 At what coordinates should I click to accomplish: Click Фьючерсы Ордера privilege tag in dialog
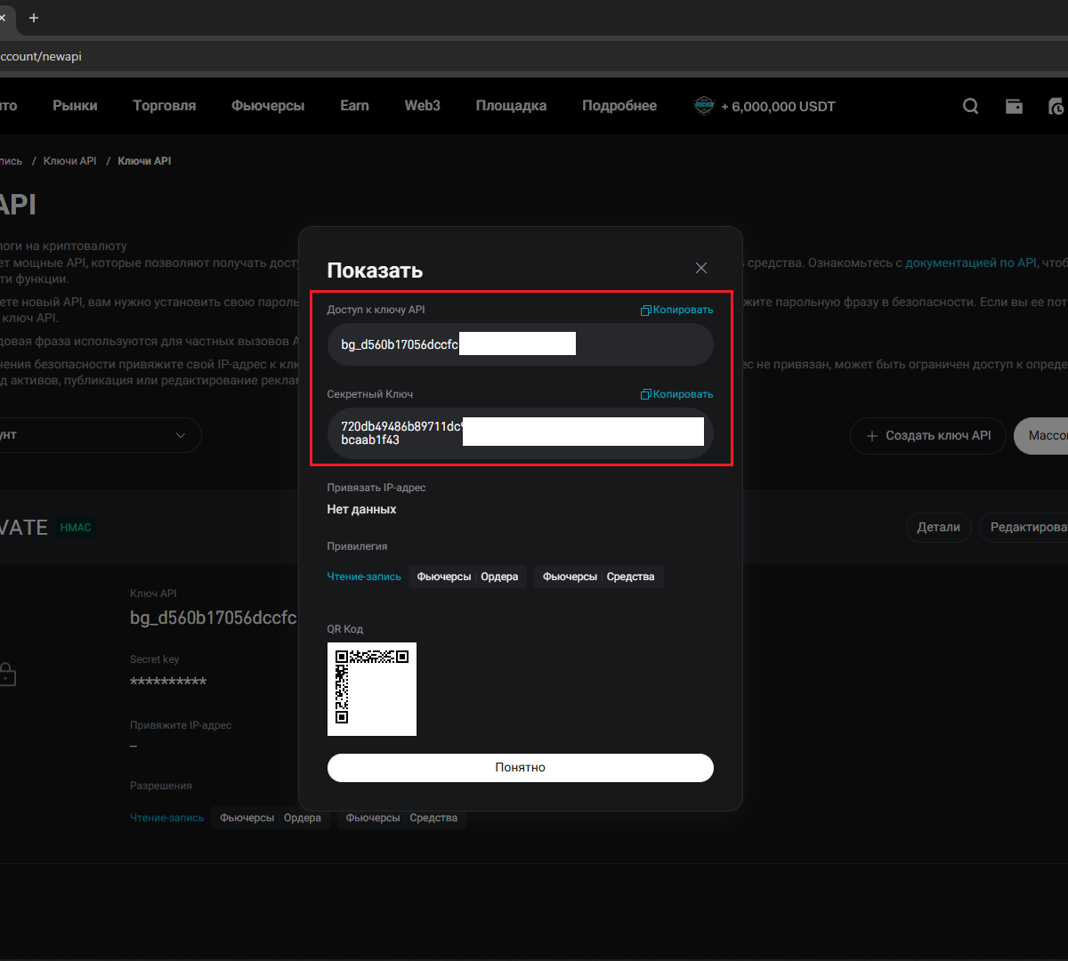click(467, 577)
